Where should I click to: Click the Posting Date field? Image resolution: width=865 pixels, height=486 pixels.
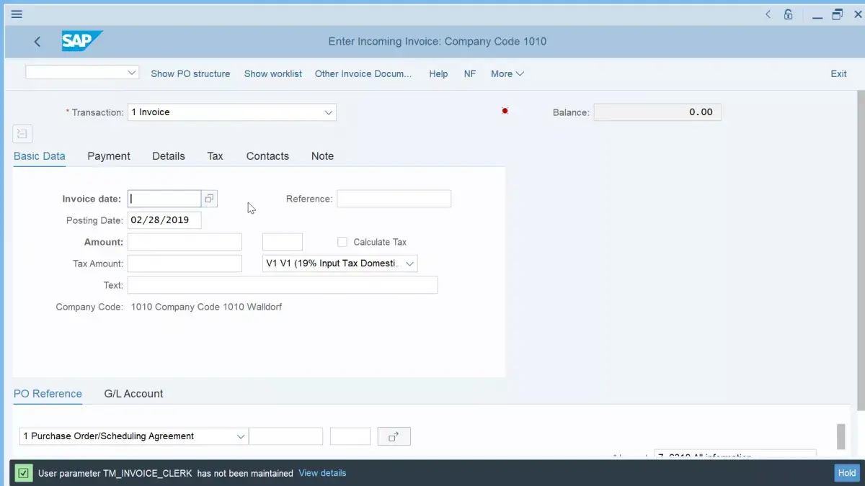(x=164, y=220)
